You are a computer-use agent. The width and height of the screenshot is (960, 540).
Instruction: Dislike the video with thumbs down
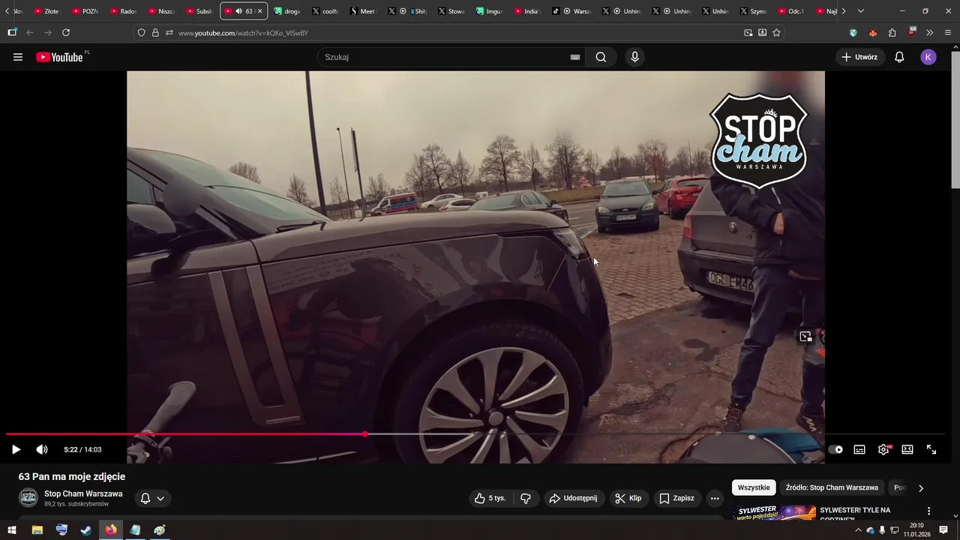526,498
